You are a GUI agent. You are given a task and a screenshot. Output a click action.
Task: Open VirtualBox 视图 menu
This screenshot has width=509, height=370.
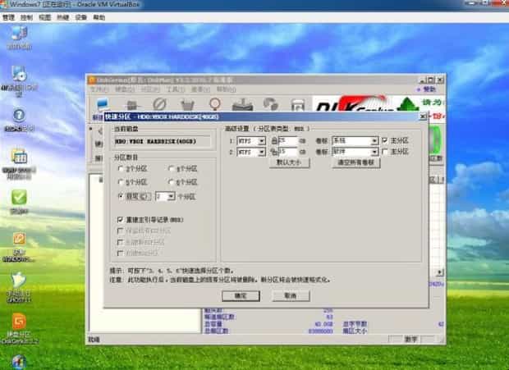45,17
